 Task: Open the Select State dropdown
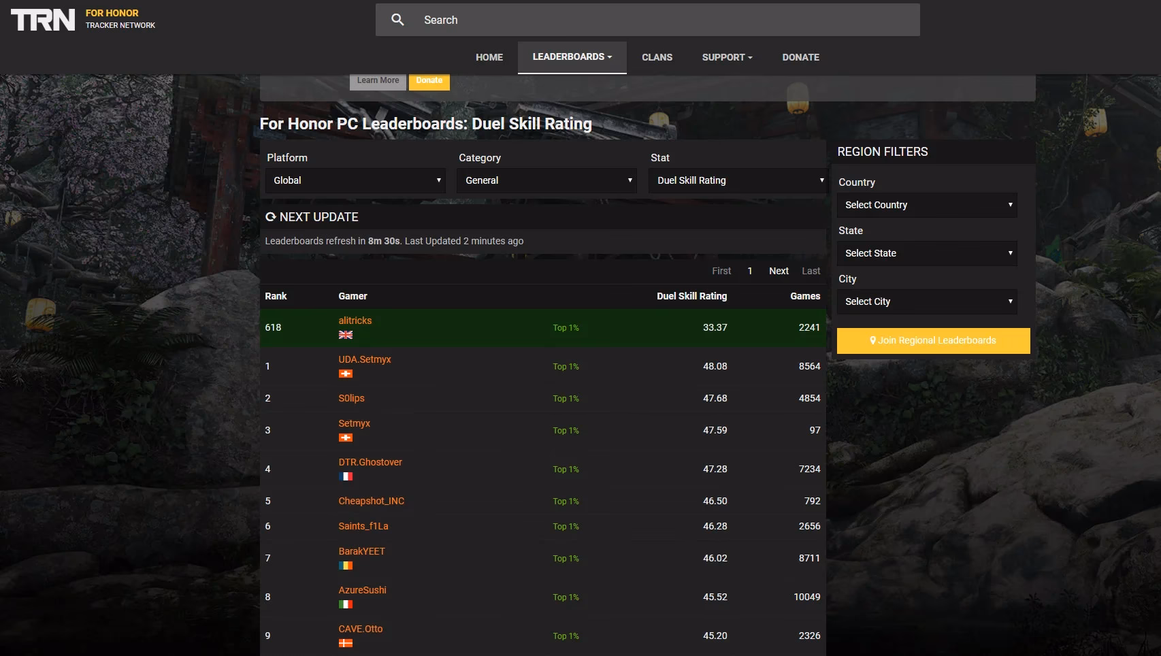click(x=927, y=253)
